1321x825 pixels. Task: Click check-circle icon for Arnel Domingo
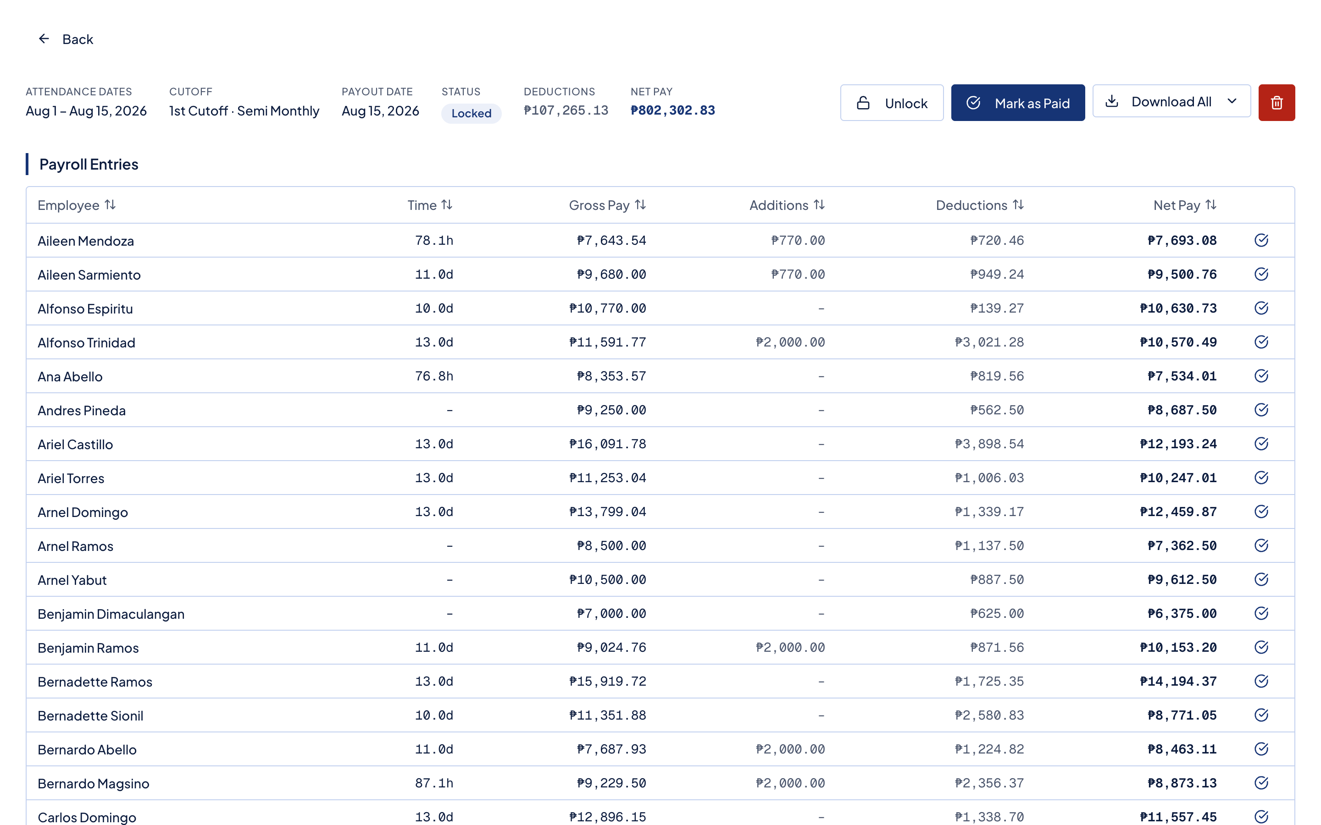1261,511
